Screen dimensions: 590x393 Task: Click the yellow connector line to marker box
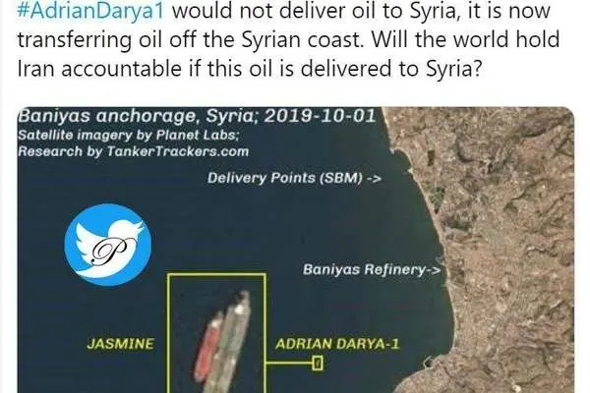click(x=289, y=363)
